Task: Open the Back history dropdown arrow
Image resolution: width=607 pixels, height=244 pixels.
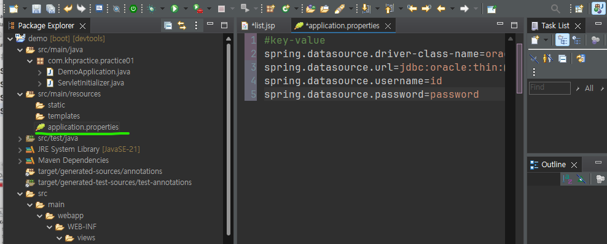Action: point(452,9)
